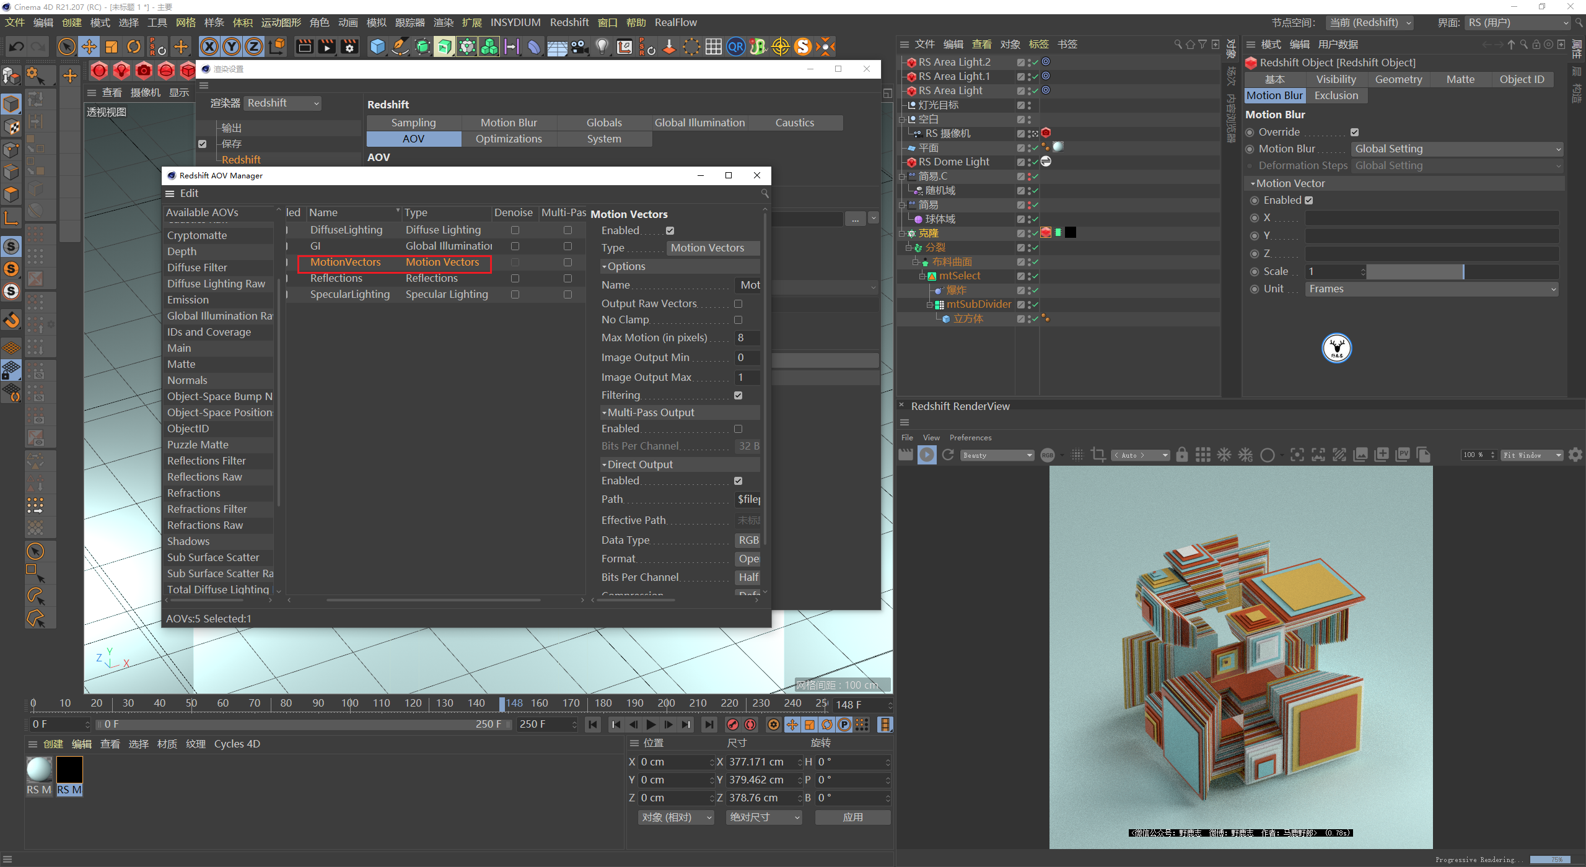Open the Redshift menu in menu bar

(x=569, y=22)
